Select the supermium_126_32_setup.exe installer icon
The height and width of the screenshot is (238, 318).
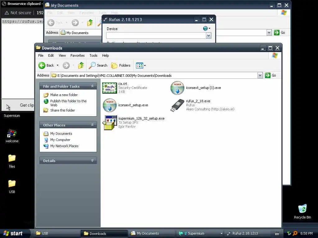click(110, 123)
